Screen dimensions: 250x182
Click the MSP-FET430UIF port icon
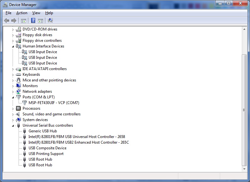pyautogui.click(x=25, y=103)
